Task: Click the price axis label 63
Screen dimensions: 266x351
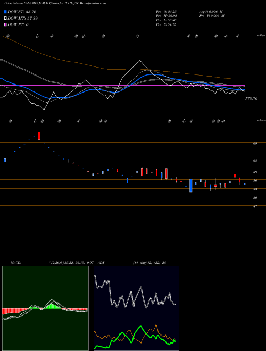Action: click(x=255, y=161)
